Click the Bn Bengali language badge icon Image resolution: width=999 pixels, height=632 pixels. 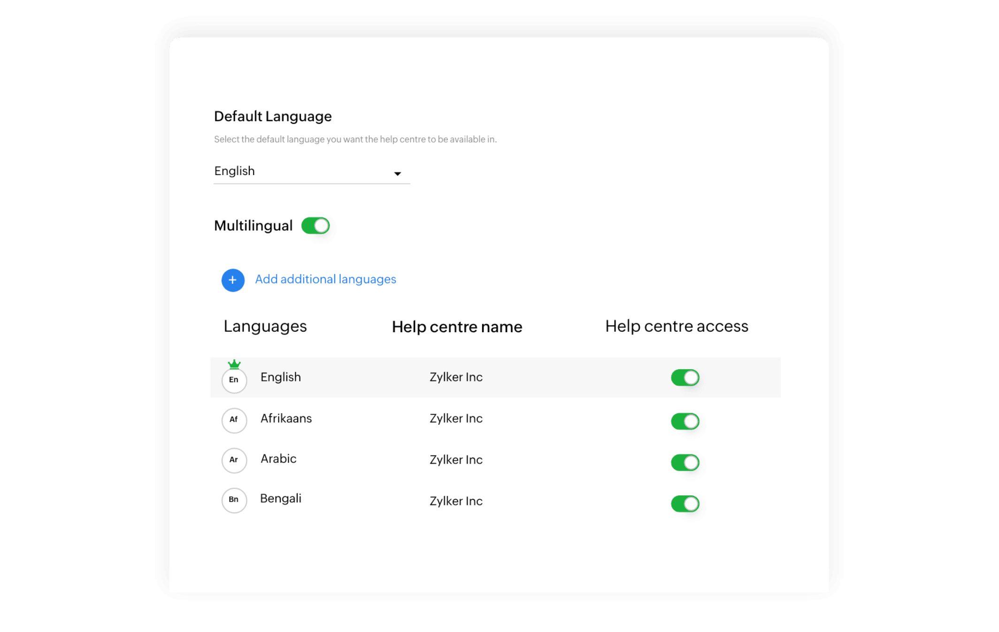(x=234, y=501)
